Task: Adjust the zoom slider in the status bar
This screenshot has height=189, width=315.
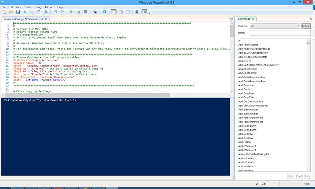Action: coord(279,184)
